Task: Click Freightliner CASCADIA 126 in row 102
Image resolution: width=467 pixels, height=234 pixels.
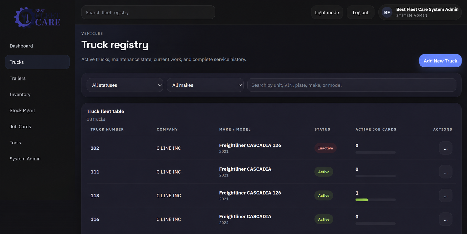Action: [250, 145]
